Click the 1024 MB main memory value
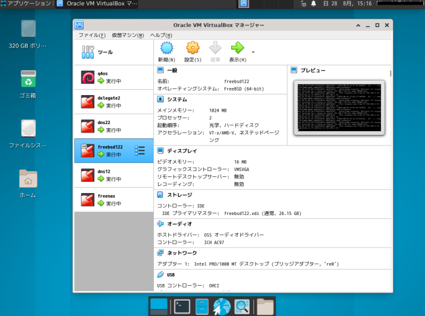The image size is (425, 316). point(218,110)
